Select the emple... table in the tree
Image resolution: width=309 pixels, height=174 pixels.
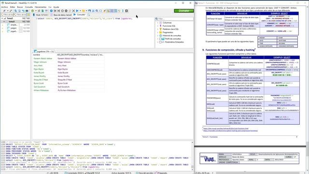pos(14,25)
